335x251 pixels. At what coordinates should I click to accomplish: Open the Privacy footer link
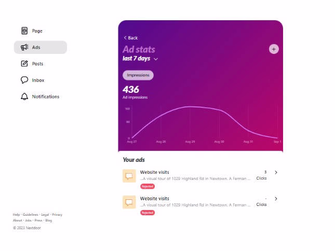coord(57,215)
